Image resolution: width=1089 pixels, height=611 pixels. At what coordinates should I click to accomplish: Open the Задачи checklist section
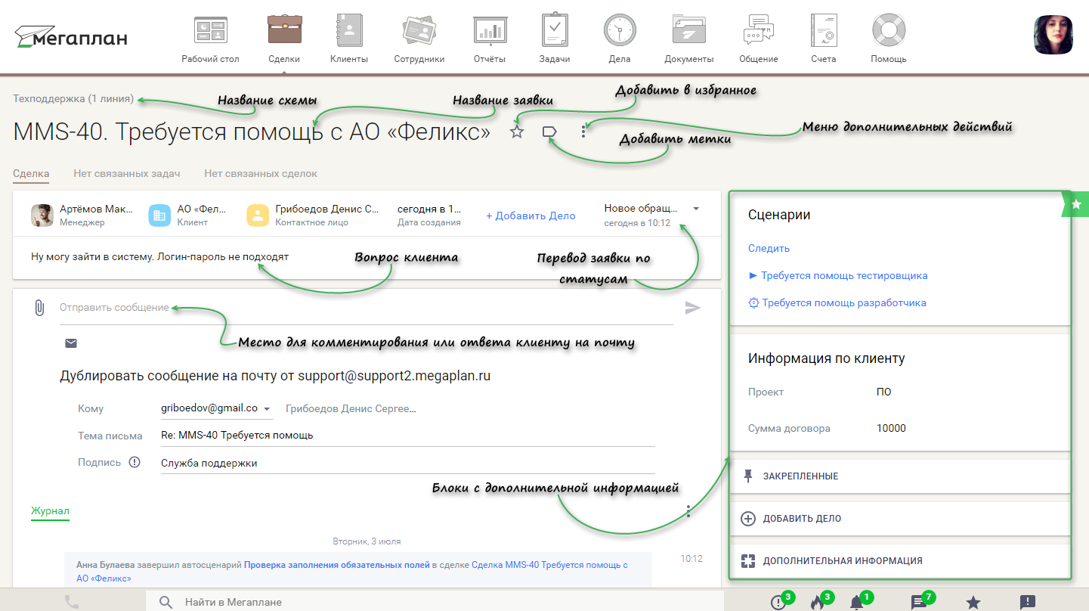(555, 38)
